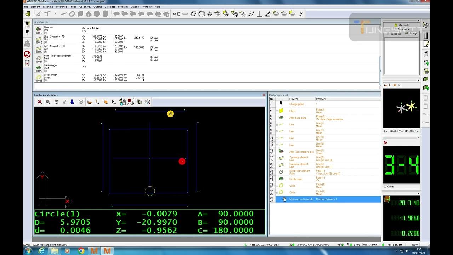The height and width of the screenshot is (255, 453).
Task: Expand the Line (1) program row
Action: [277, 125]
